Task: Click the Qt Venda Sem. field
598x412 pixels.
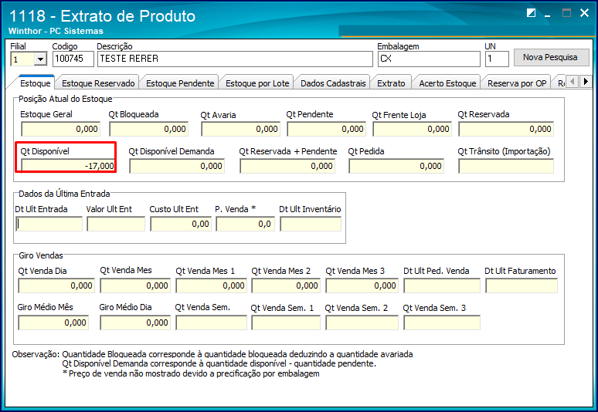Action: tap(211, 323)
